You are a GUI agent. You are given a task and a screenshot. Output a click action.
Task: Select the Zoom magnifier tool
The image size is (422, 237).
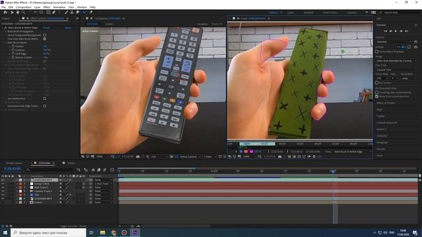24,13
